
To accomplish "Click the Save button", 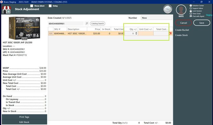I will click(202, 23).
